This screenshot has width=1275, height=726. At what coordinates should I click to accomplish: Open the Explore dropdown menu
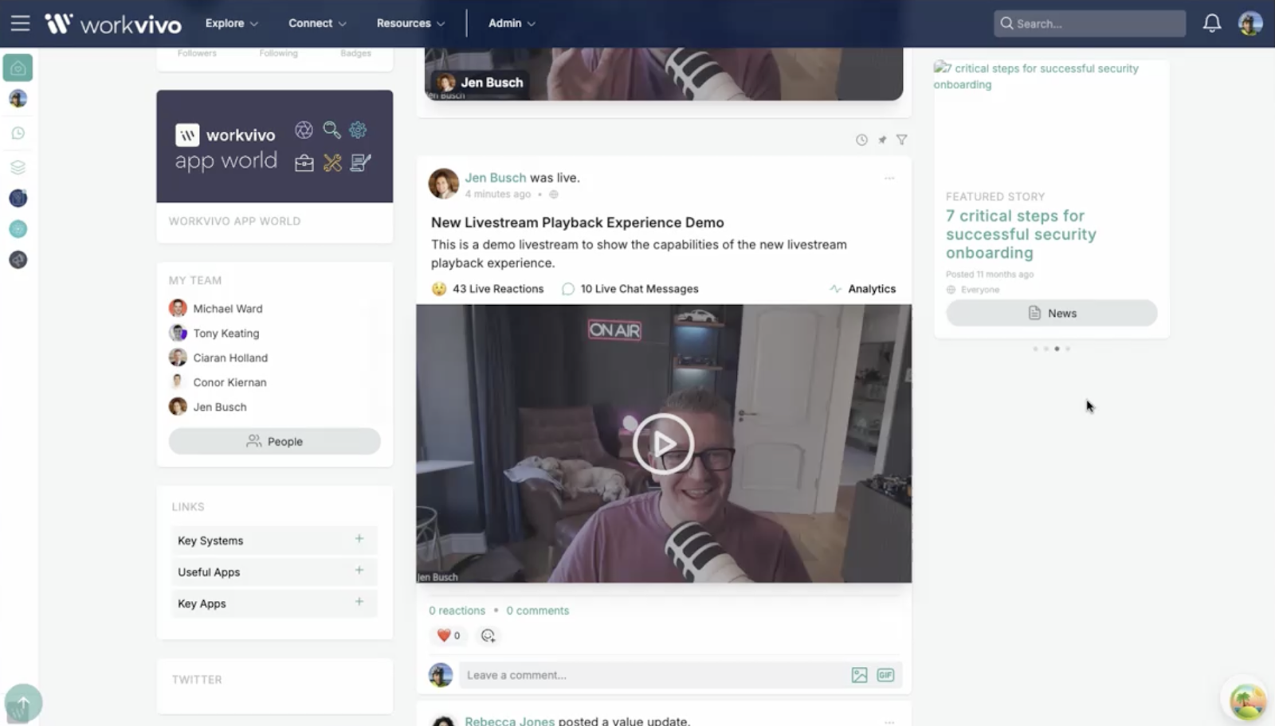[231, 23]
